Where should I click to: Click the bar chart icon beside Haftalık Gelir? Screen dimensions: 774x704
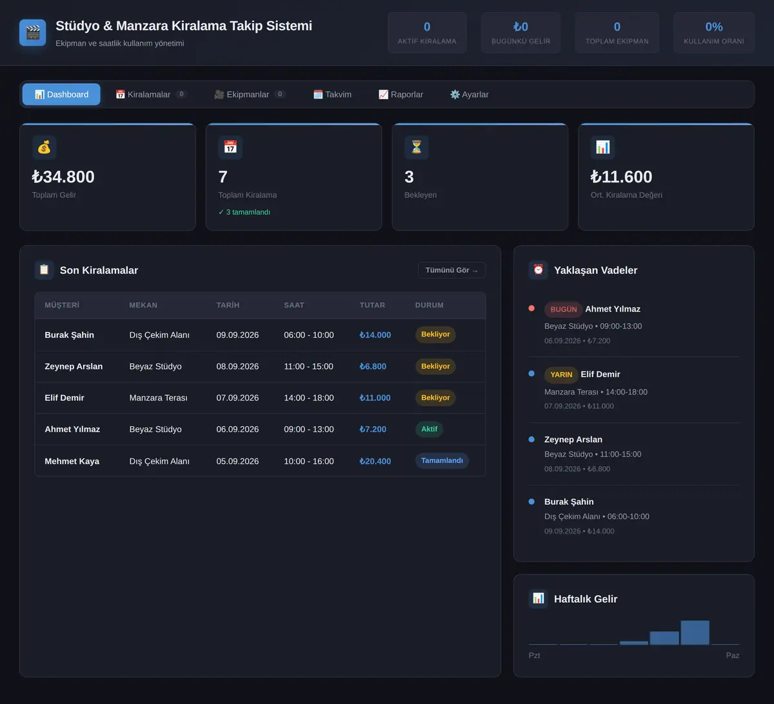click(538, 599)
